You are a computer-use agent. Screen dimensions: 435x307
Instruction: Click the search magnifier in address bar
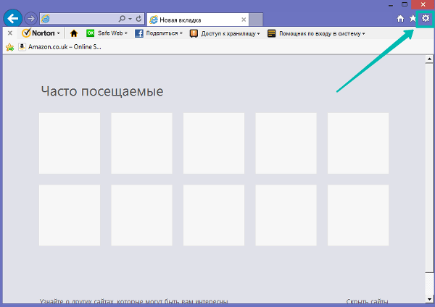122,19
